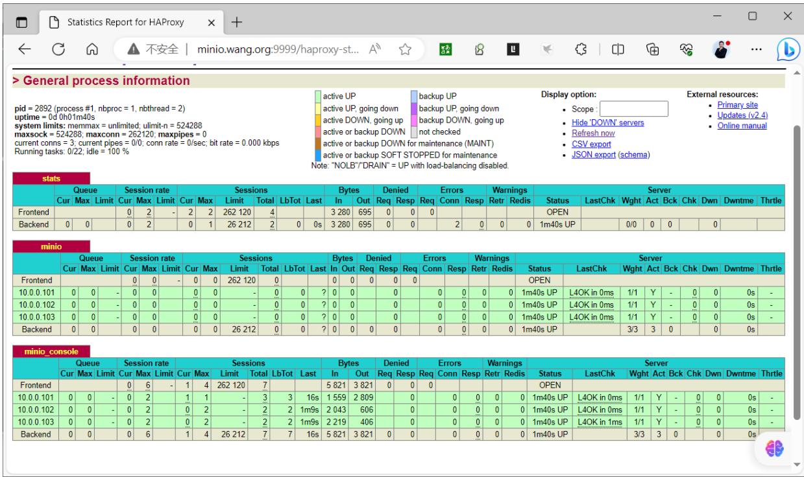Click the Scope filter text field

[635, 108]
